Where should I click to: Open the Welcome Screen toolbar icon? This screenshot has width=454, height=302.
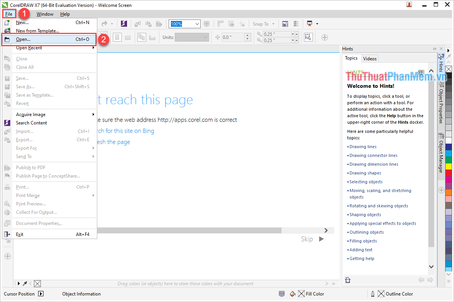[285, 24]
